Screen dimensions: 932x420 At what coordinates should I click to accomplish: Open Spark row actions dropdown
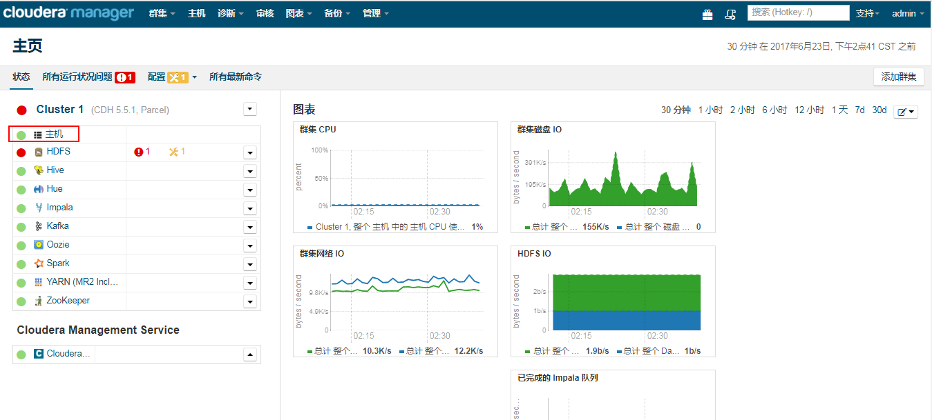[250, 264]
